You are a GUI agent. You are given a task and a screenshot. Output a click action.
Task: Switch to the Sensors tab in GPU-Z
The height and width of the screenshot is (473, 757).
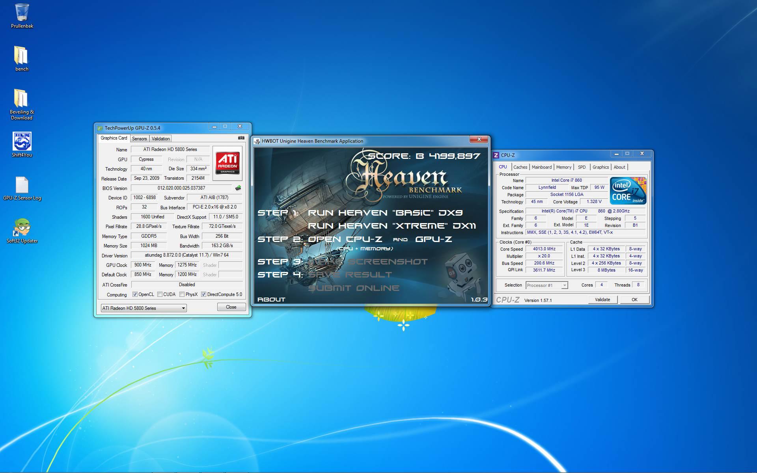coord(139,139)
